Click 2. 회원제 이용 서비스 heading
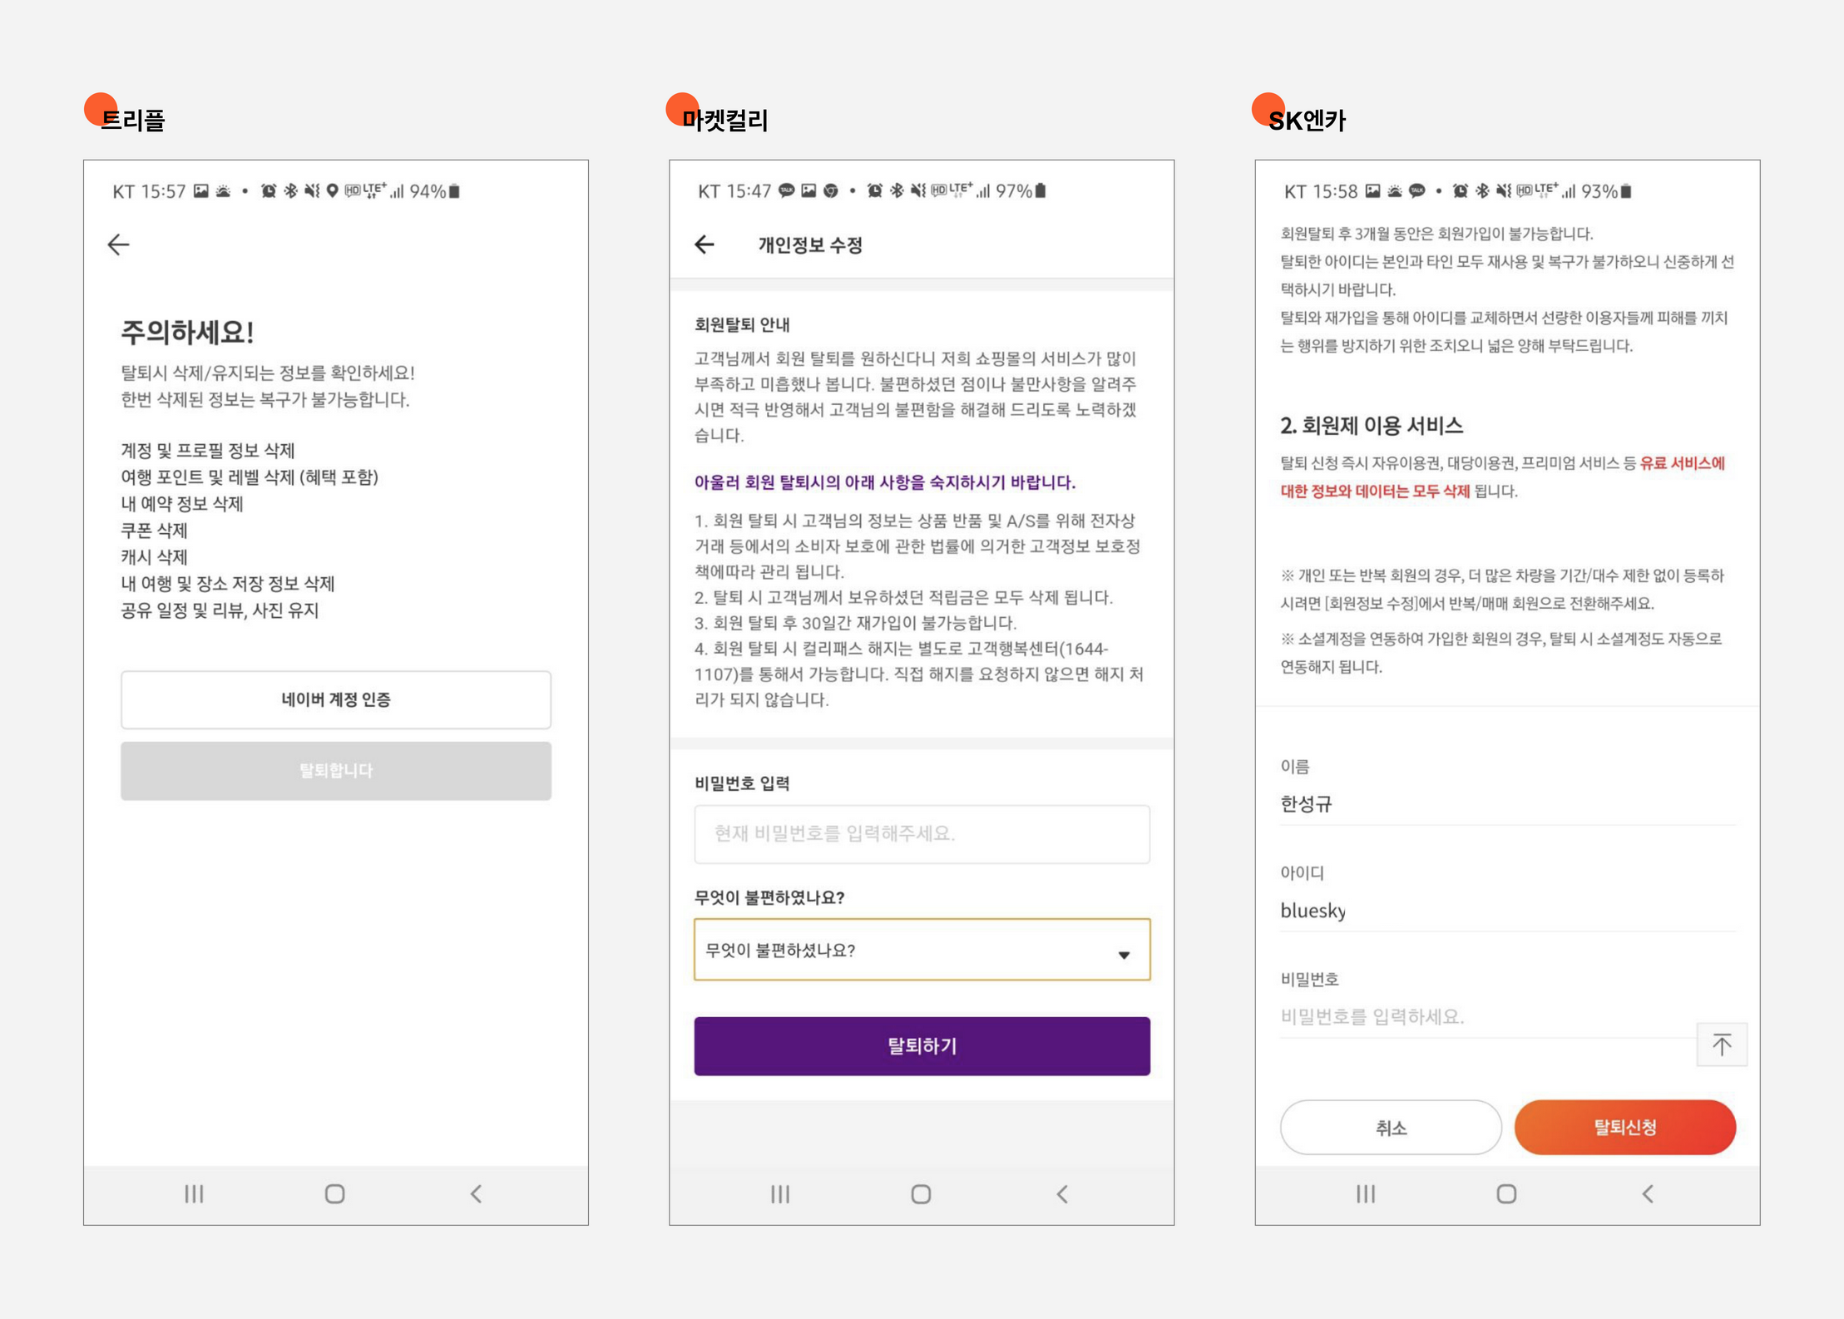 coord(1372,426)
